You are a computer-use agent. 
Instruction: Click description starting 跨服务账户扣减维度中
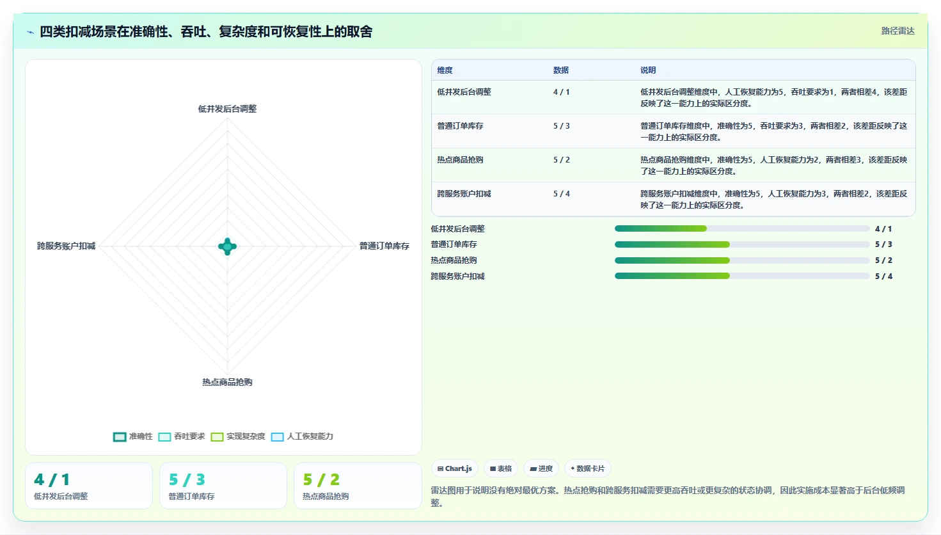773,200
